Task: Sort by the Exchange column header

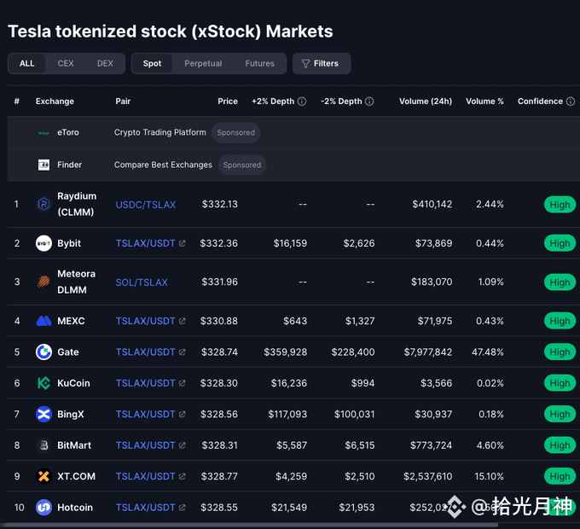Action: click(x=55, y=102)
